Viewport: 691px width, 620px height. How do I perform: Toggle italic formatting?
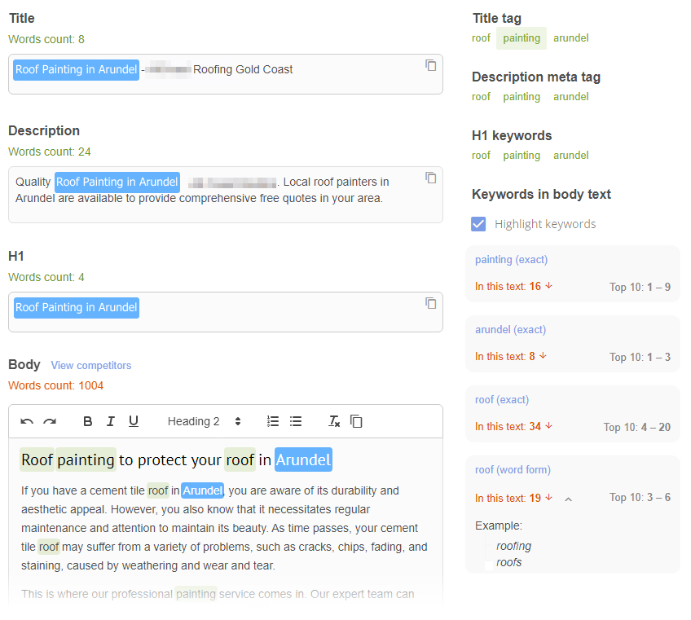click(111, 422)
